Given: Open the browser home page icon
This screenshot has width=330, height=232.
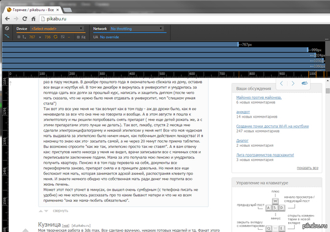Looking at the screenshot, I should coord(33,19).
